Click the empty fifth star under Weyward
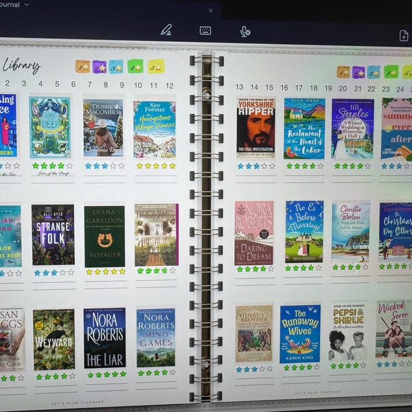 72,376
